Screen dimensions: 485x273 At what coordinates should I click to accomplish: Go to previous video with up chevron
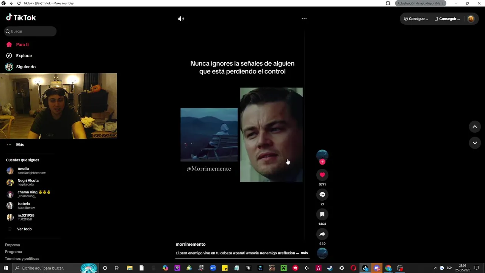click(x=475, y=127)
